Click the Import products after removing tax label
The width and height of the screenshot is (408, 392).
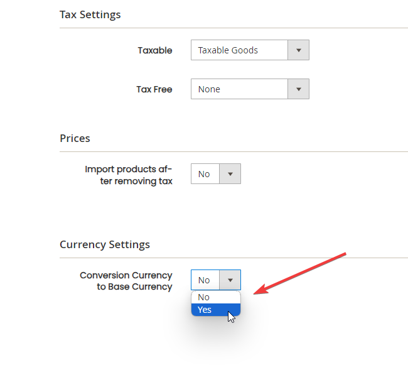[x=129, y=175]
